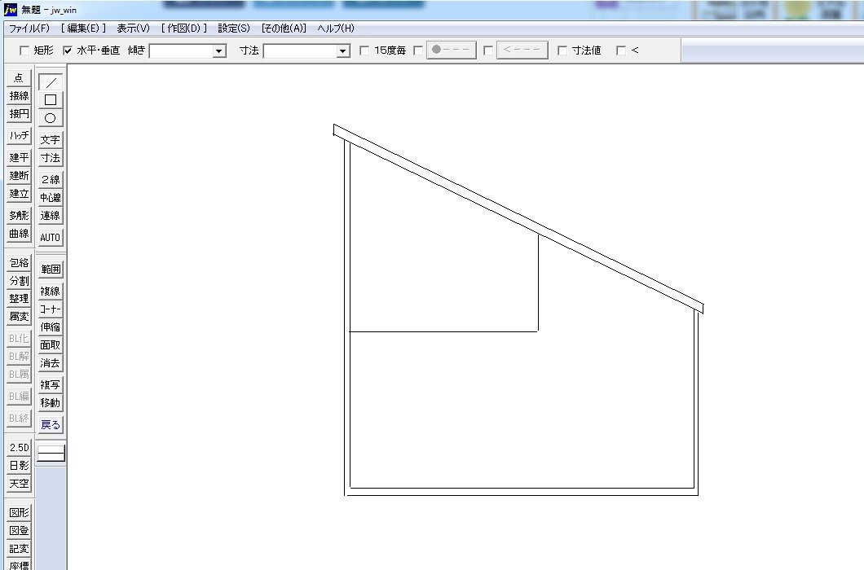The height and width of the screenshot is (570, 864).
Task: Click the ●--- endpoint marker button
Action: click(452, 50)
